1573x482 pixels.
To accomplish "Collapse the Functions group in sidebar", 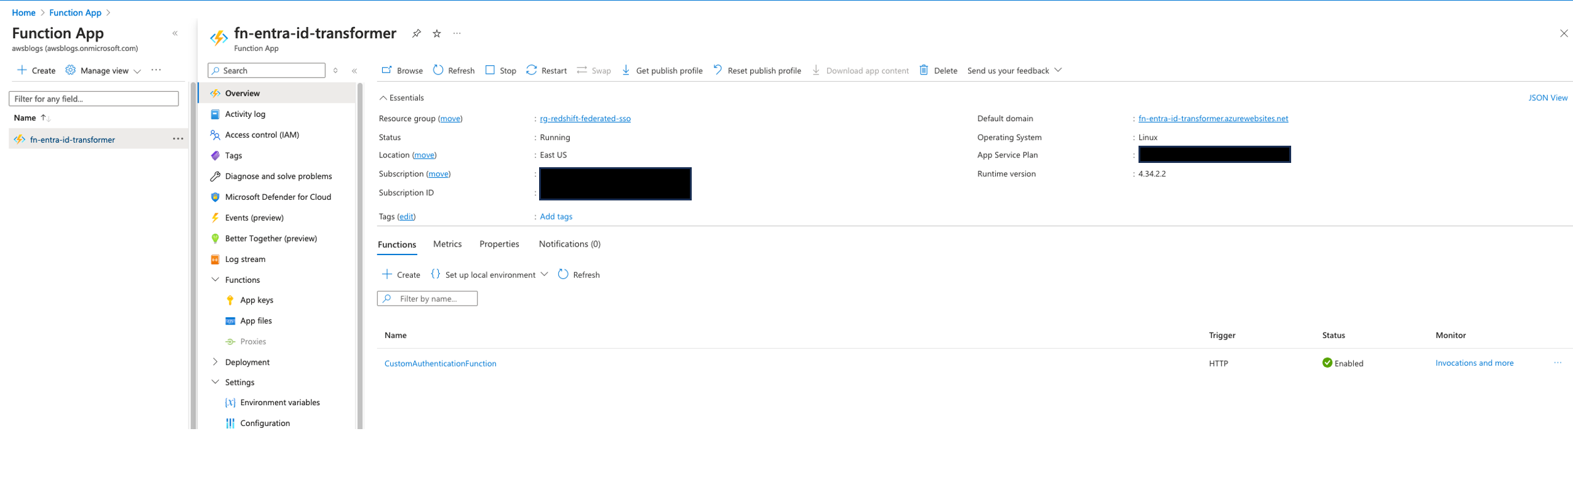I will point(215,280).
